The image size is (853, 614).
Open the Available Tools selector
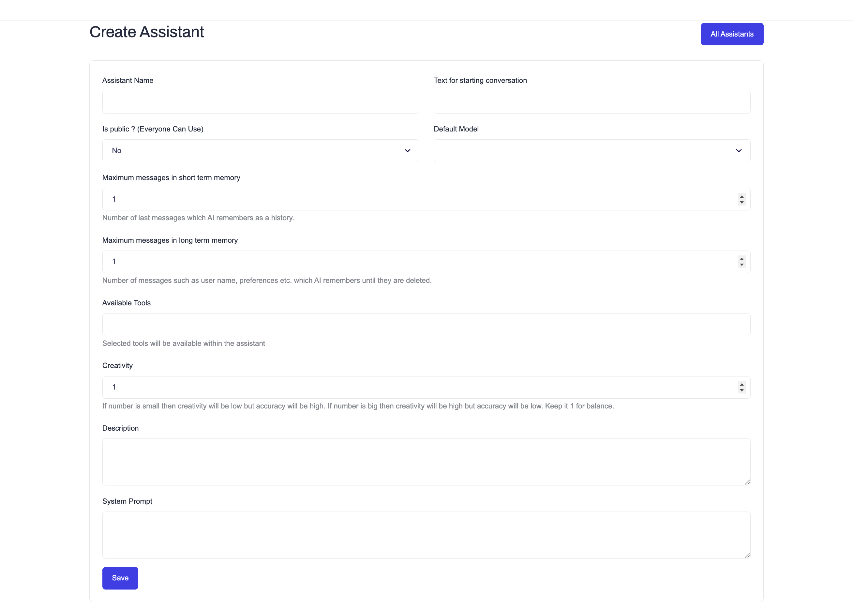[426, 324]
